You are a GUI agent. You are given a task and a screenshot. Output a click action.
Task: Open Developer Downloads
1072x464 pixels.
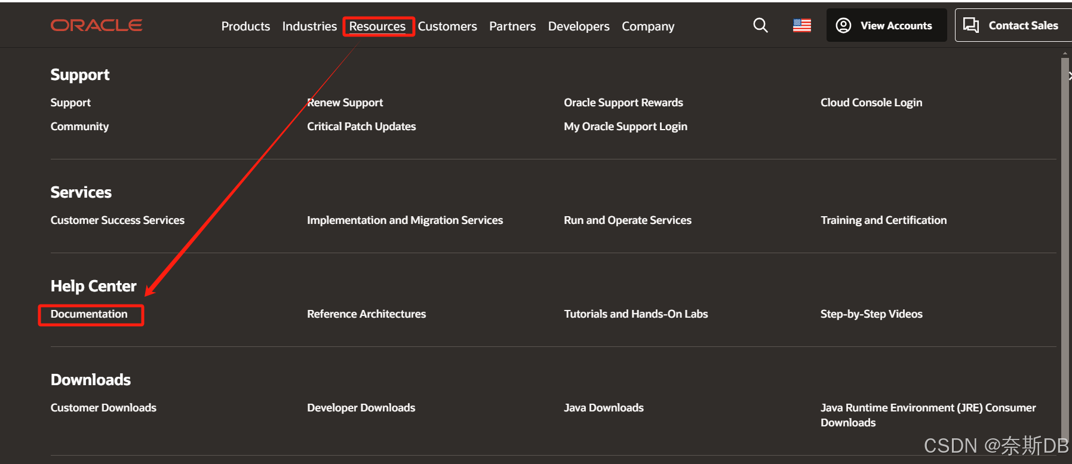(361, 408)
